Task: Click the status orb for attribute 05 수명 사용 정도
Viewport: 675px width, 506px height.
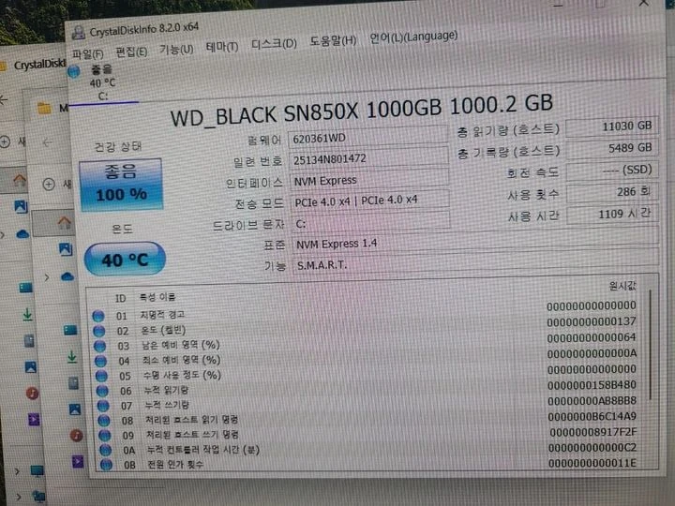Action: pyautogui.click(x=101, y=376)
